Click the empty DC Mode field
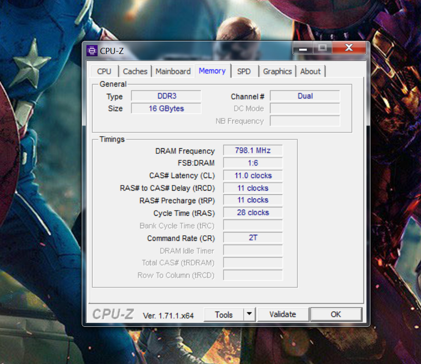The width and height of the screenshot is (421, 364). [x=305, y=108]
